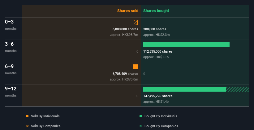The image size is (254, 130).
Task: Click the 'approx. HK$1.1b' value
Action: (156, 57)
